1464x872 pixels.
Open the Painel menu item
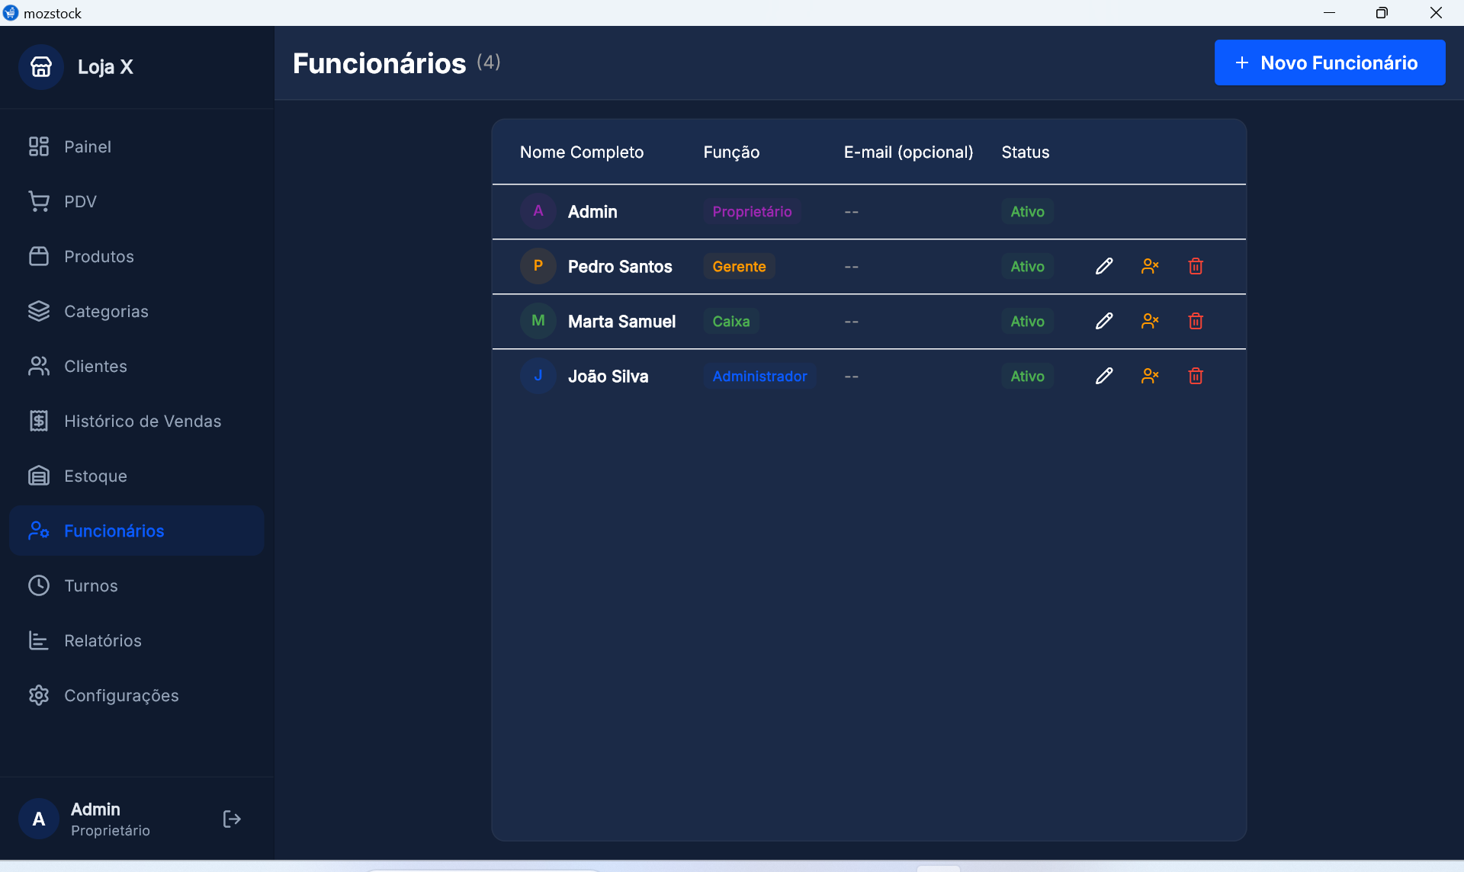point(87,146)
